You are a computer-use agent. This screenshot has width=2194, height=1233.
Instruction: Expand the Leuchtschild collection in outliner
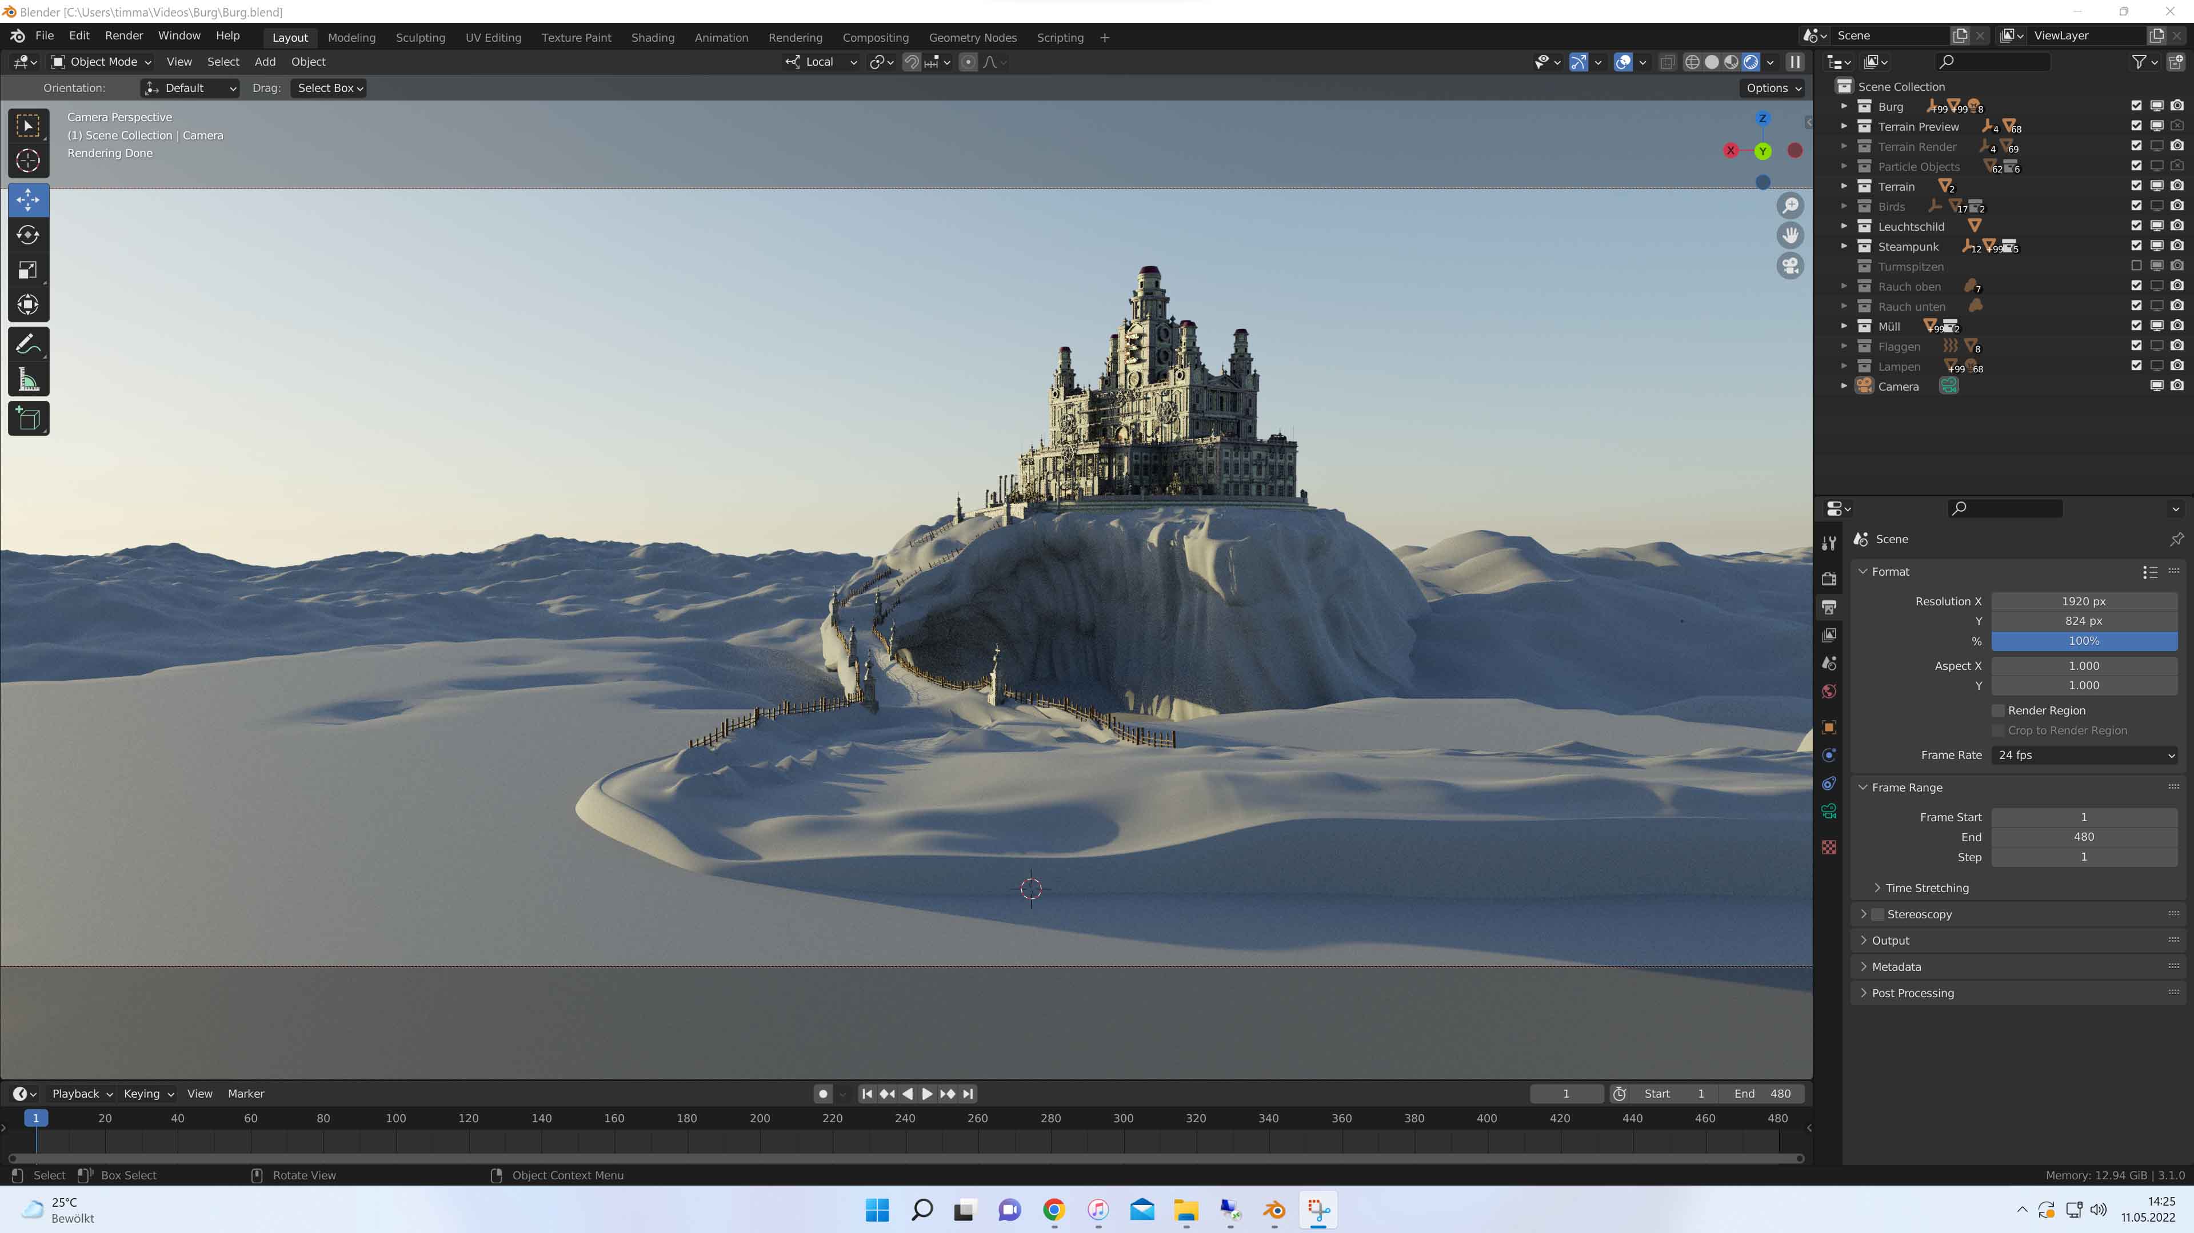click(1844, 226)
